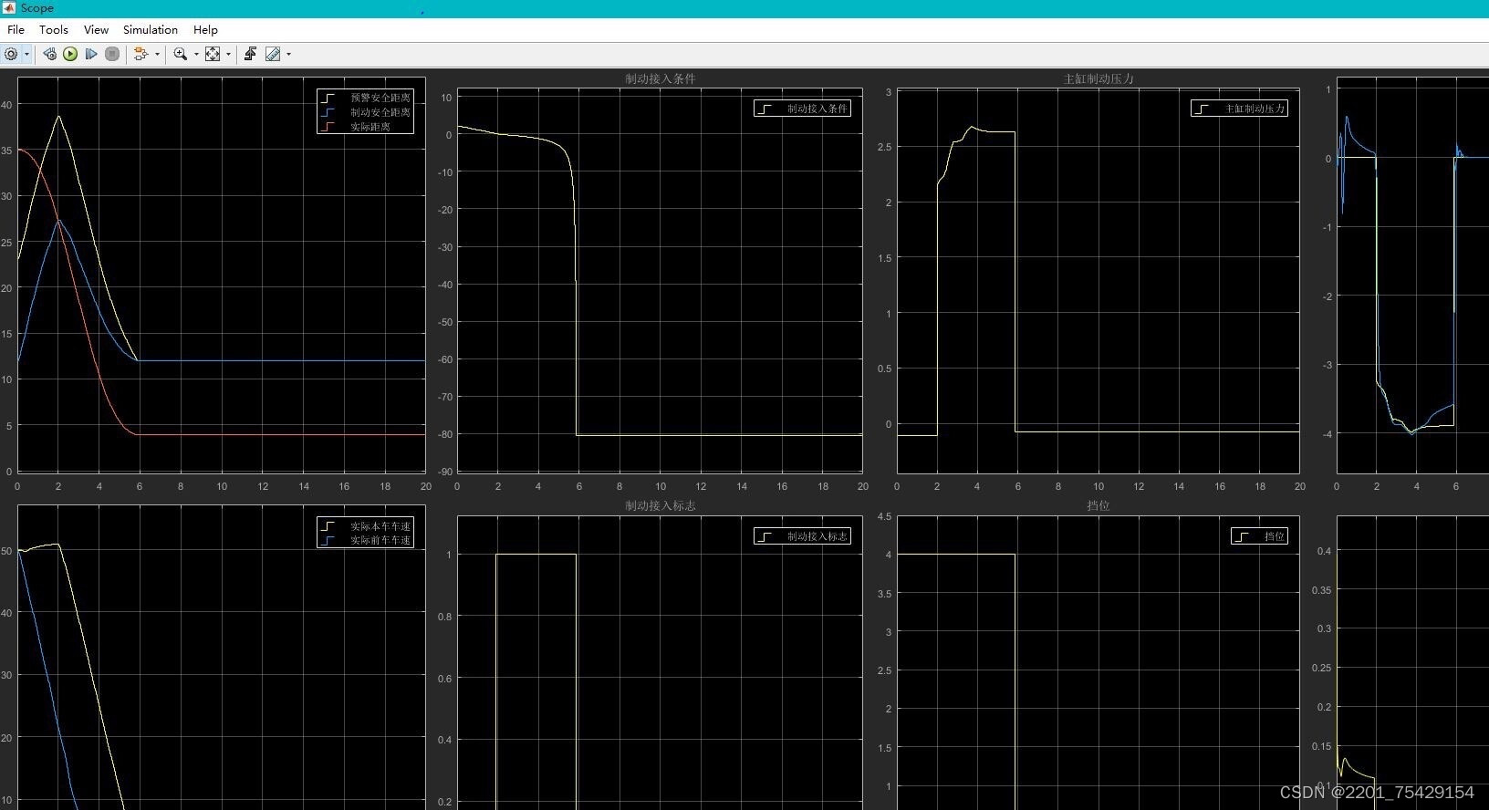Click the Scope window title icon
The width and height of the screenshot is (1489, 810).
[9, 8]
